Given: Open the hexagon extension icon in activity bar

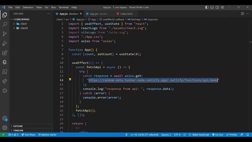Looking at the screenshot, I should click(5, 91).
